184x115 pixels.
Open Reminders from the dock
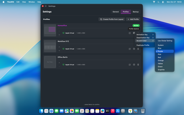click(x=92, y=111)
